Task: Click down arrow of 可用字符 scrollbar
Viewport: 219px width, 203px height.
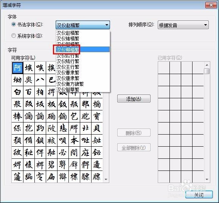Action: (x=106, y=180)
